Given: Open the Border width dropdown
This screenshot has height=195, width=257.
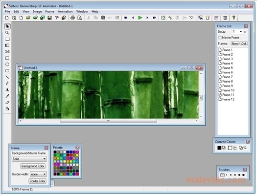Looking at the screenshot, I should coord(38,174).
